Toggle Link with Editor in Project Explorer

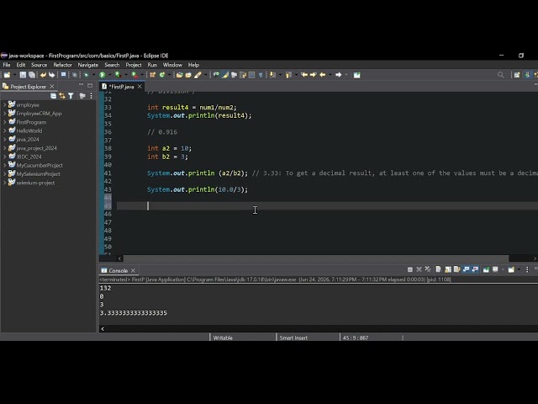point(62,96)
